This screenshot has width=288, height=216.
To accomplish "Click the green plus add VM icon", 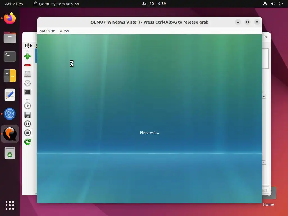I will (x=28, y=56).
